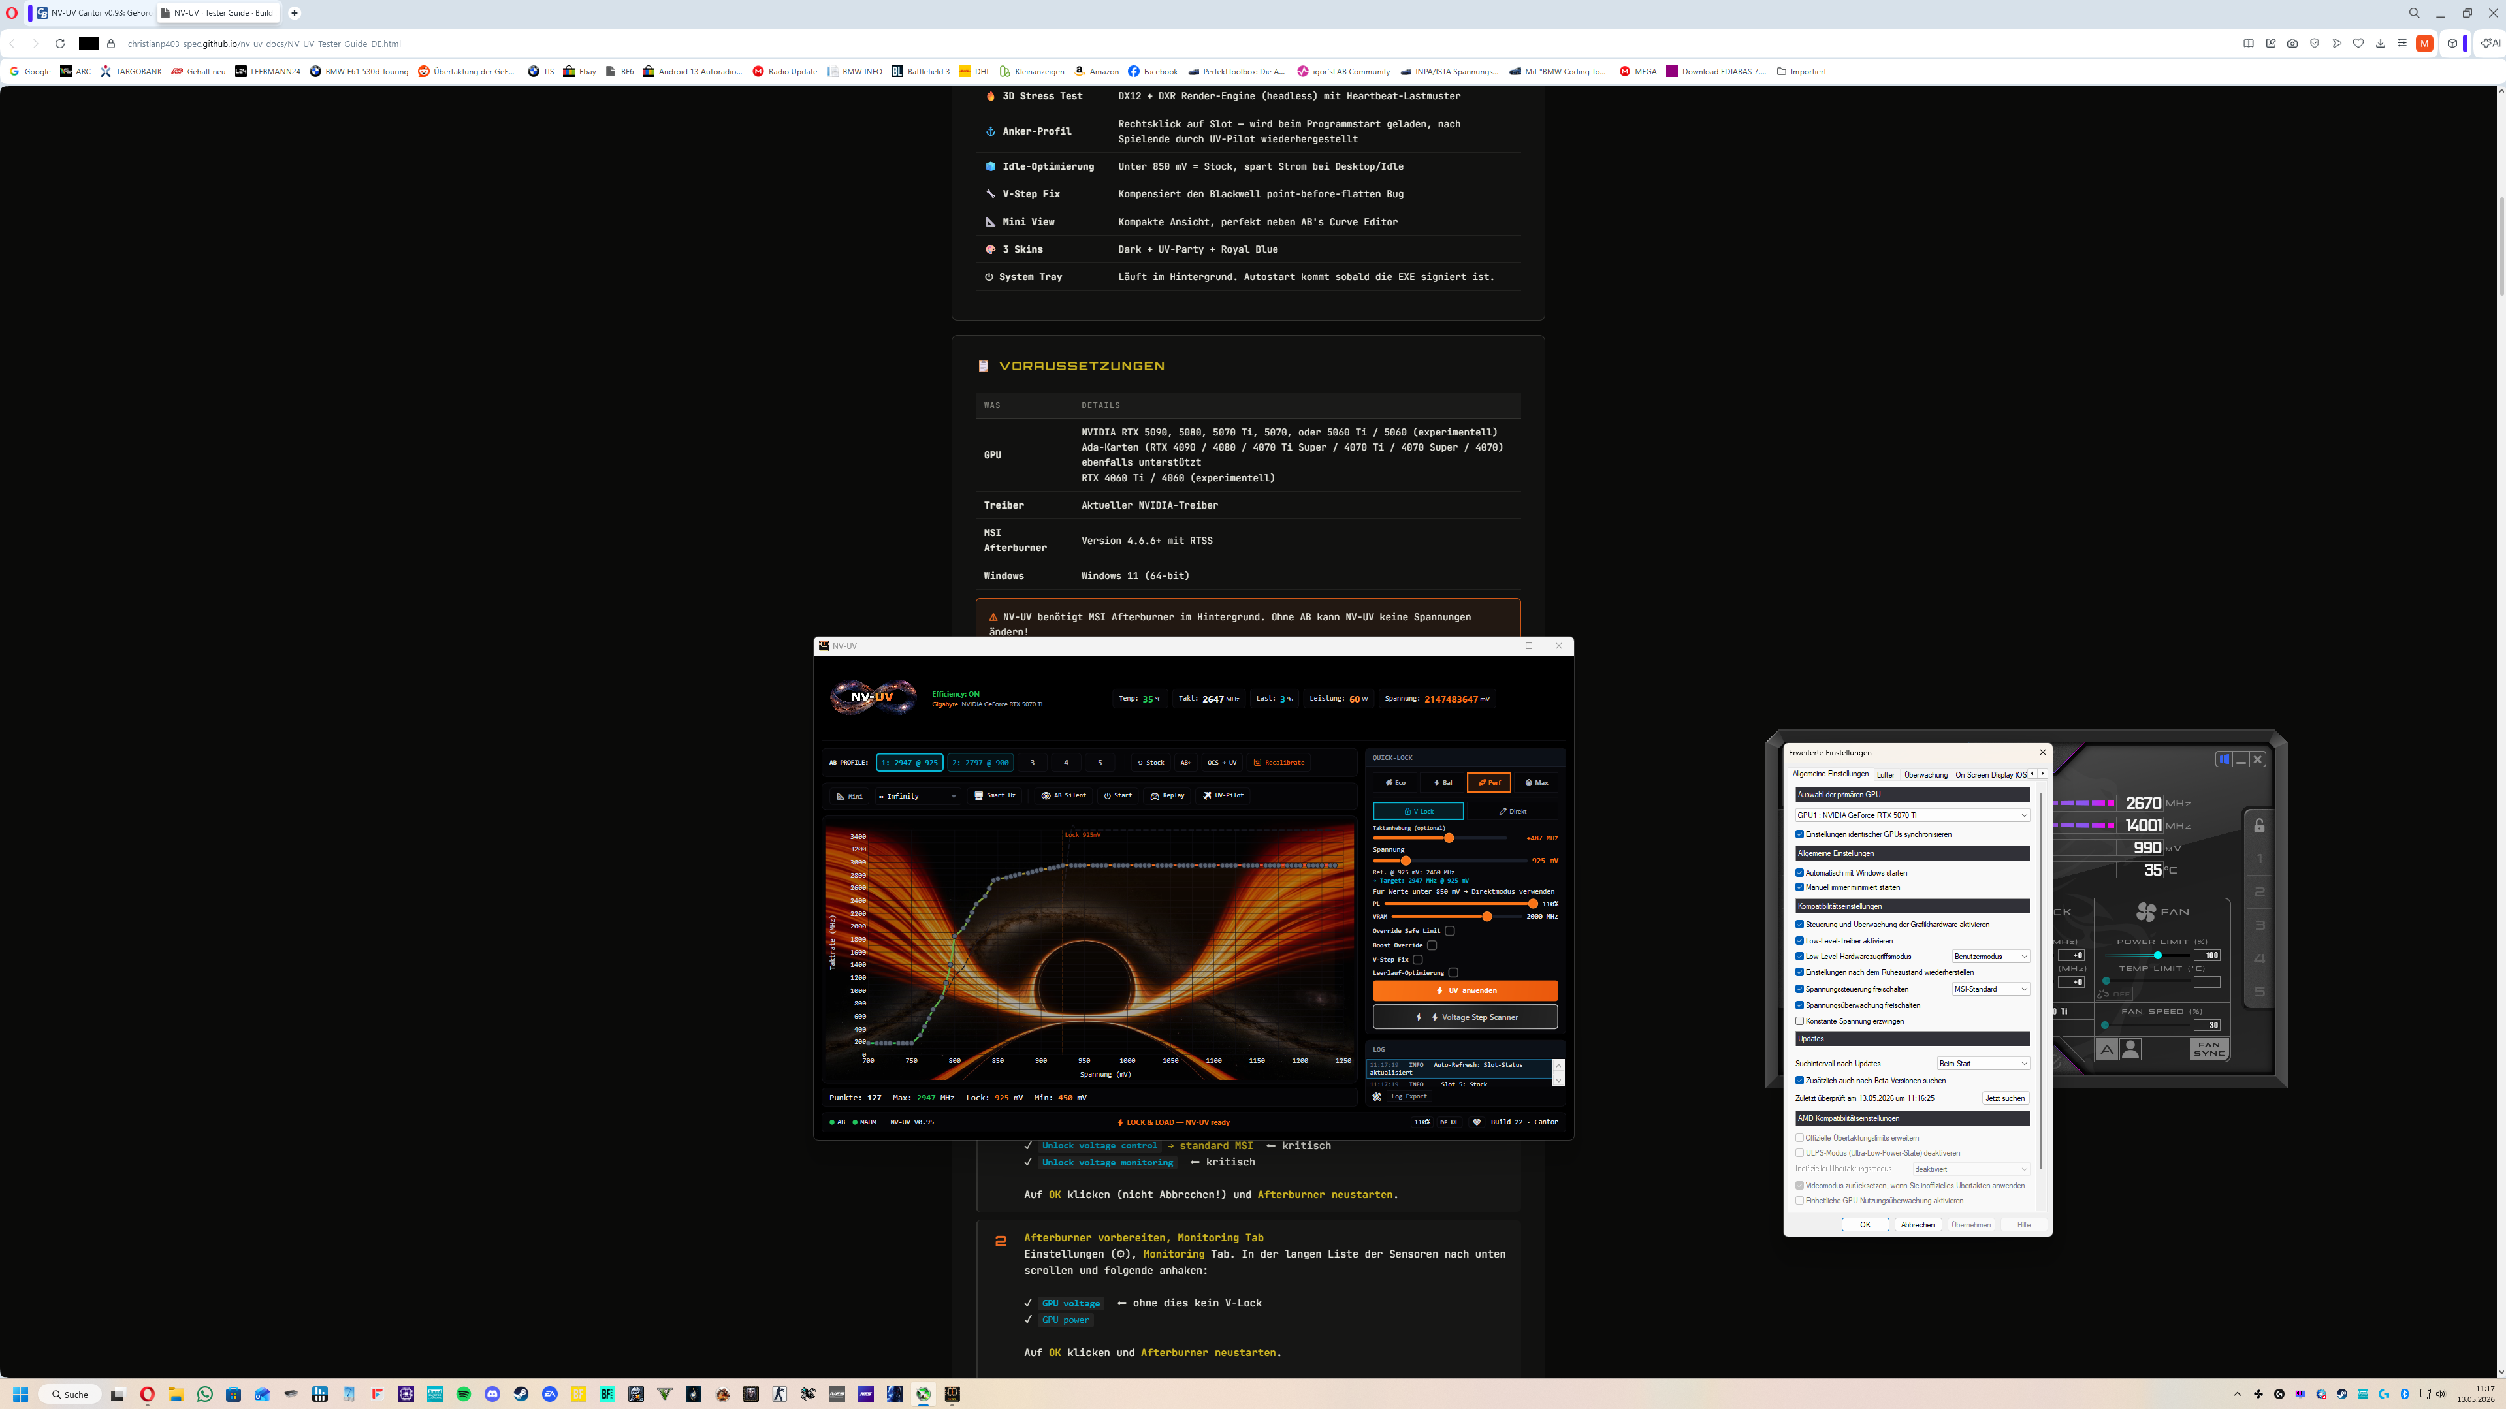2506x1409 pixels.
Task: Switch NV-UV to Mini view
Action: click(849, 795)
